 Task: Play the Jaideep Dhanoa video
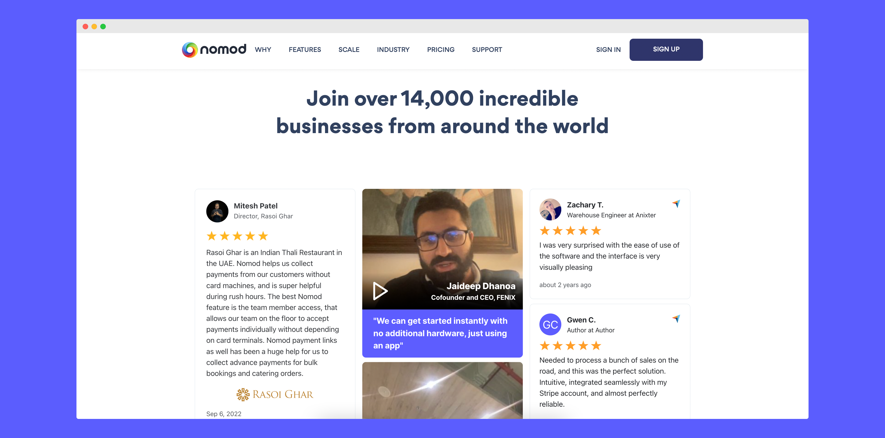click(380, 291)
